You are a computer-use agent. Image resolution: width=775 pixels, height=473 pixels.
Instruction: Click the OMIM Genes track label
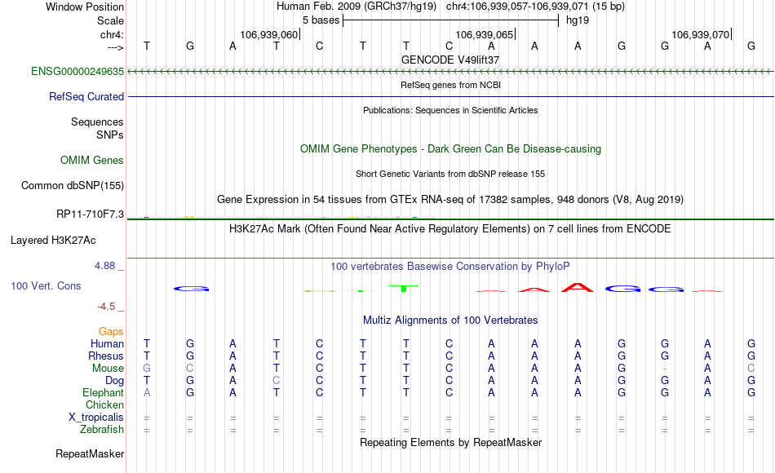[x=91, y=160]
